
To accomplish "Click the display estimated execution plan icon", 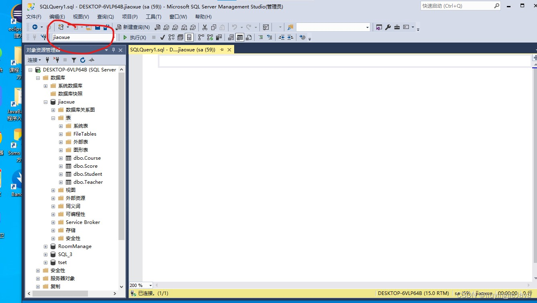I will pos(172,37).
